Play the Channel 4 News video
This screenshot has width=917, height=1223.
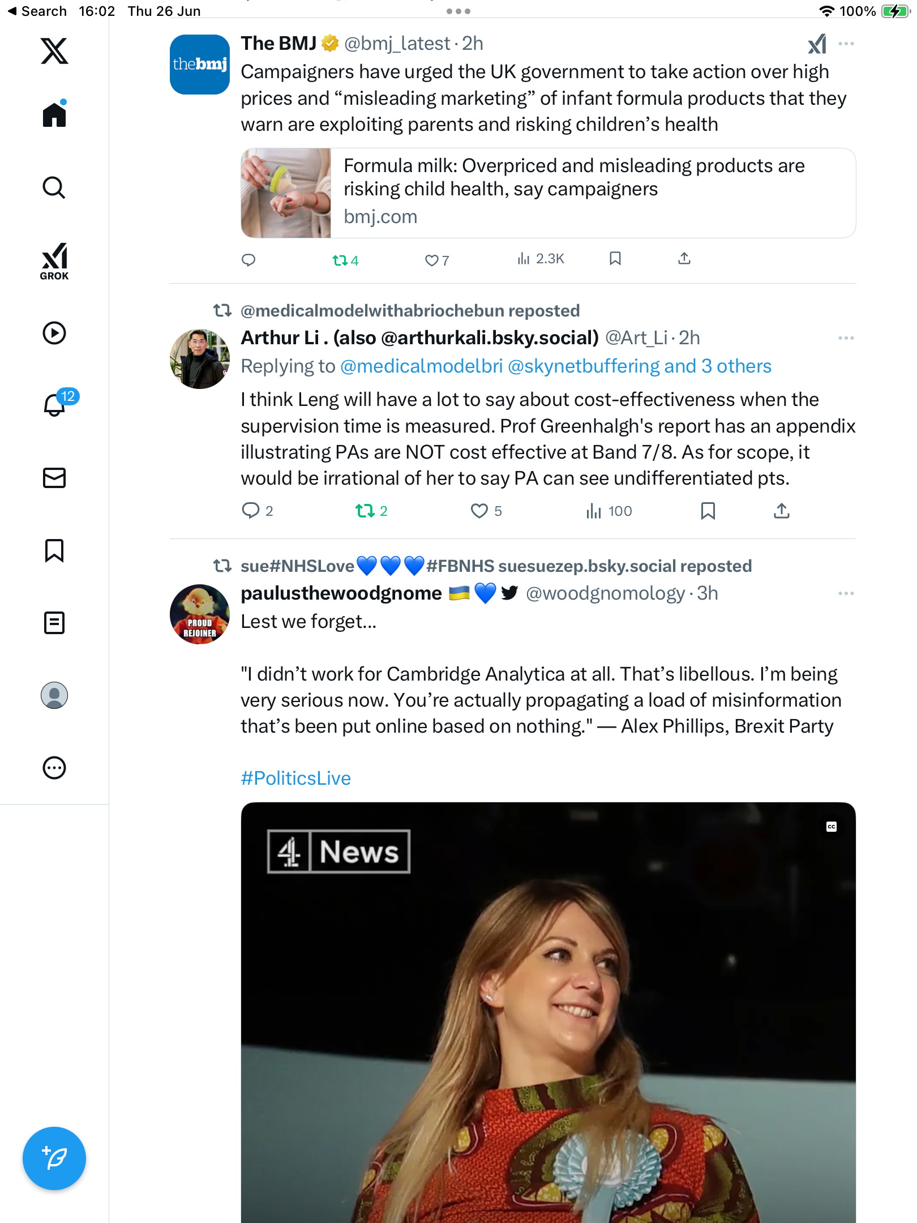(548, 1012)
